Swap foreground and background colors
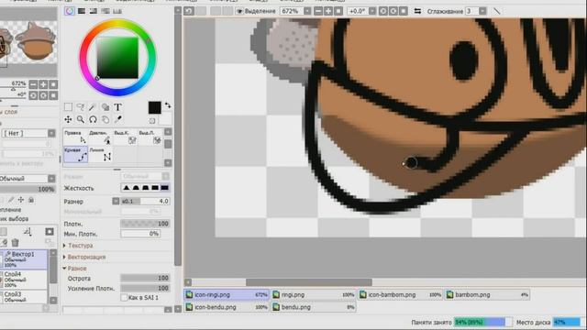This screenshot has height=330, width=587. [x=168, y=105]
